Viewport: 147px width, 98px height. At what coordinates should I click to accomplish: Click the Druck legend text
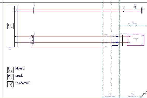(19, 76)
